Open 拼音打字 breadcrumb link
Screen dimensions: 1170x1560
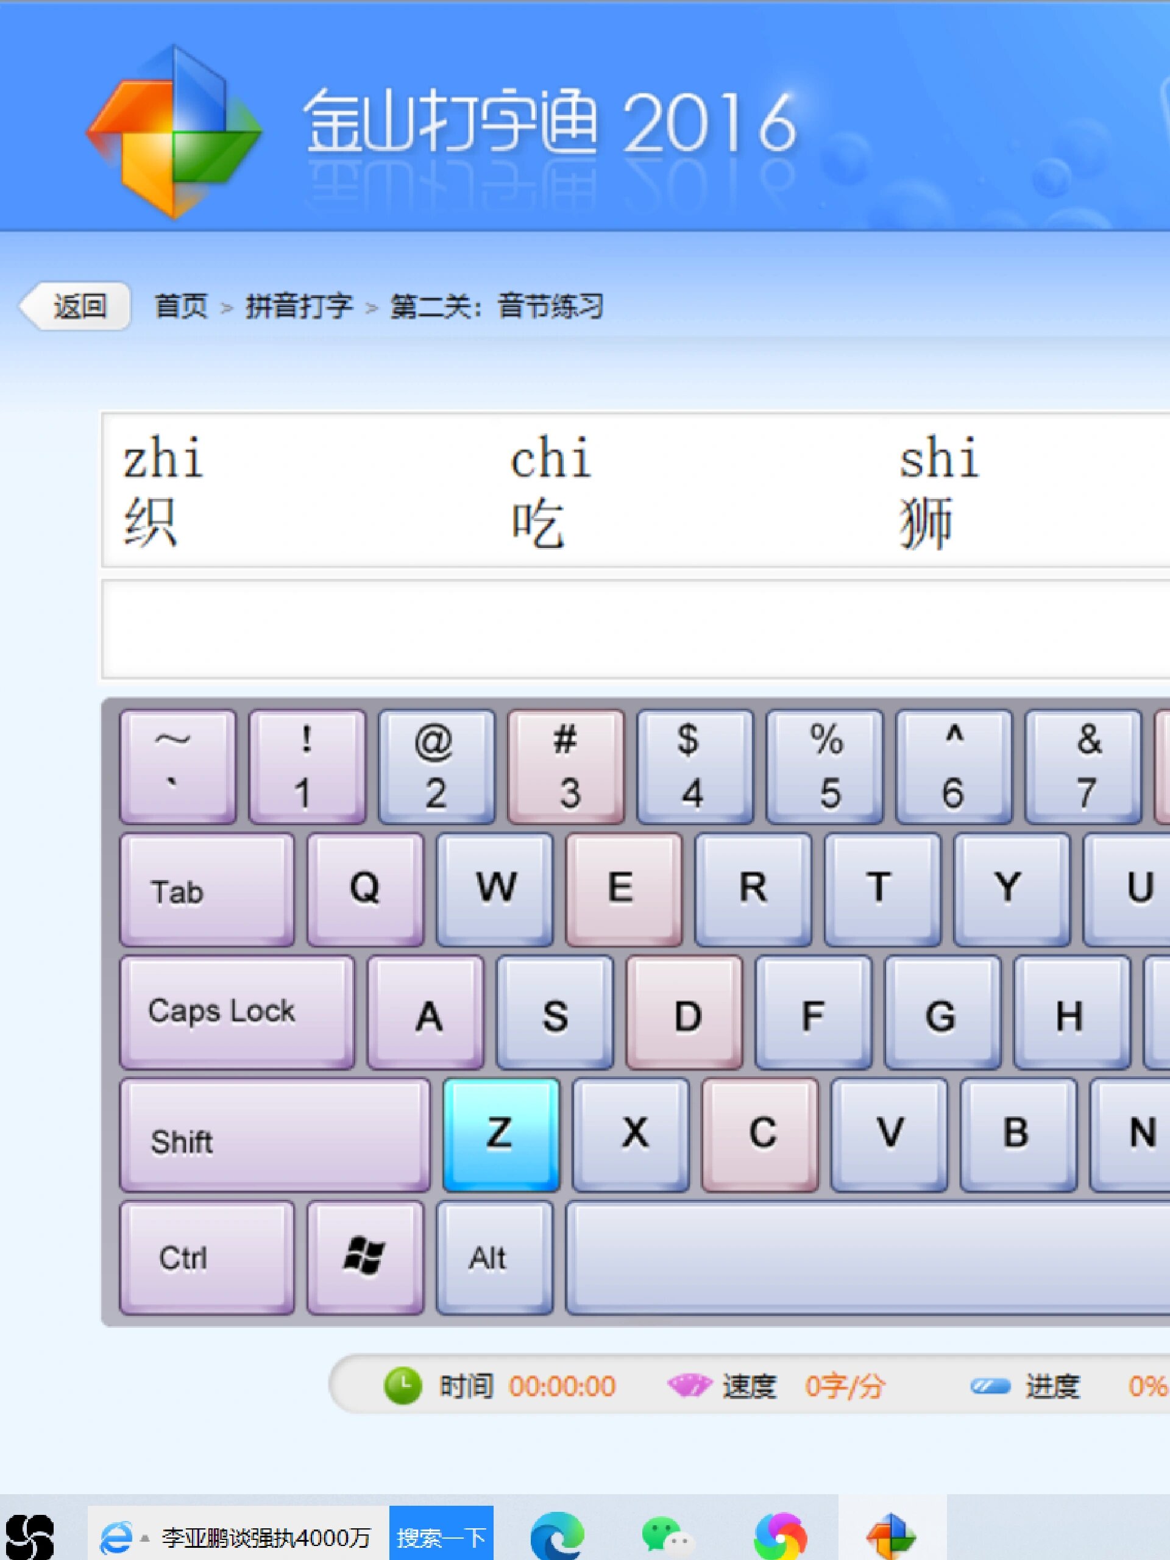tap(299, 306)
